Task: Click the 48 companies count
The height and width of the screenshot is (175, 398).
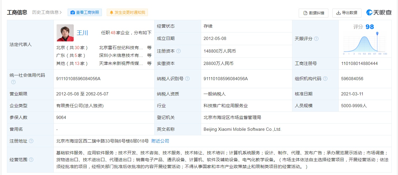Action: pyautogui.click(x=113, y=33)
